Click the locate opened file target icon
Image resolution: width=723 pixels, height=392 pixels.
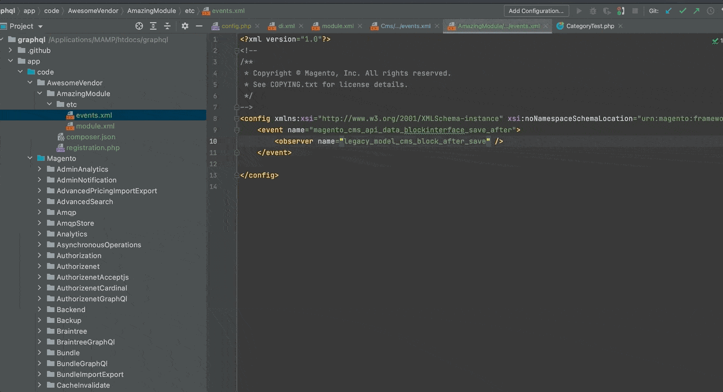[139, 26]
